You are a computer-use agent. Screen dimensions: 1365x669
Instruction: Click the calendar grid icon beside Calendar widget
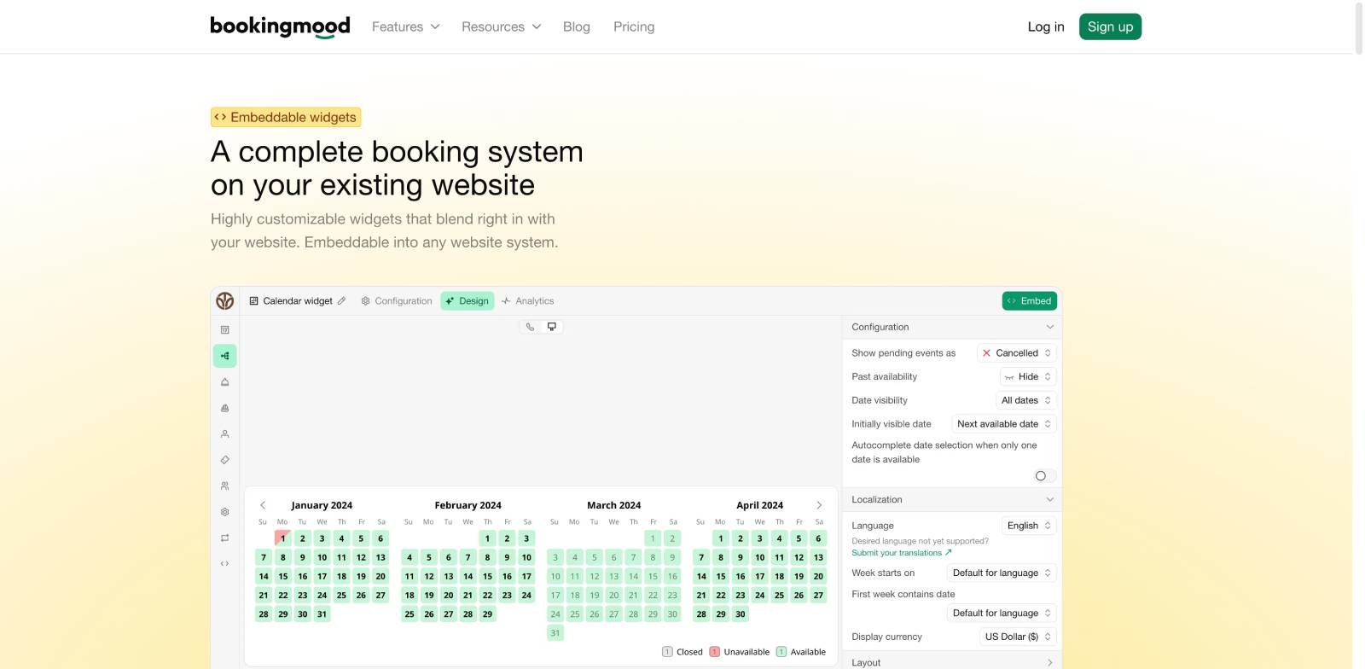(x=254, y=301)
